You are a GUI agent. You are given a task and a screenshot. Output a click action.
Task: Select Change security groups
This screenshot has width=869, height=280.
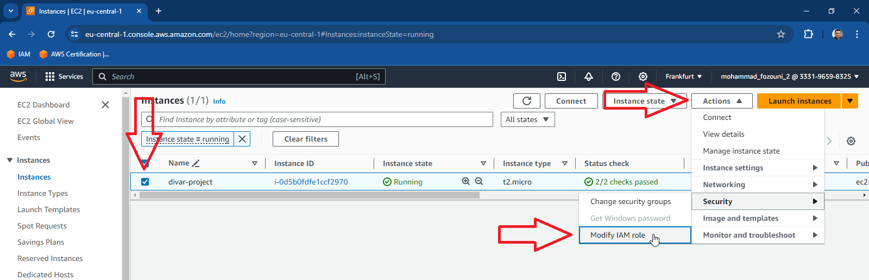[x=635, y=201]
